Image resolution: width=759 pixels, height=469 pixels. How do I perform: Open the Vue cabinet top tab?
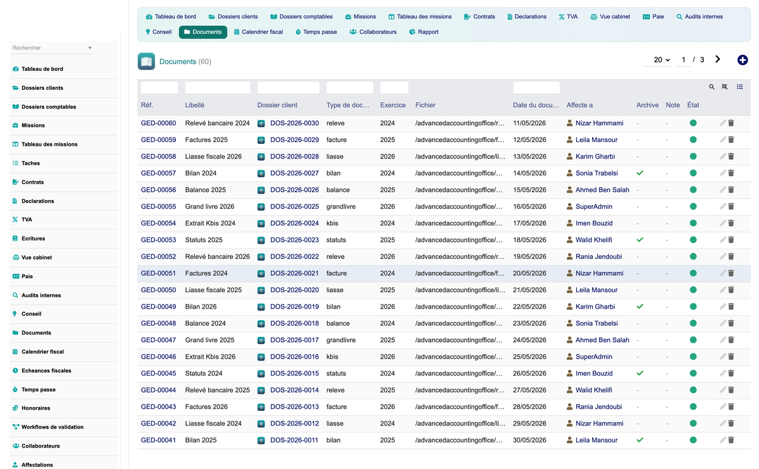click(610, 16)
